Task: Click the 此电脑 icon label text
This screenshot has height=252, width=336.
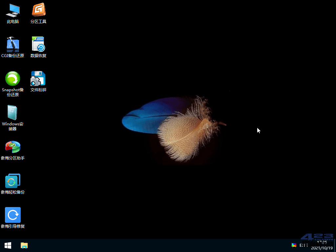Action: 13,22
